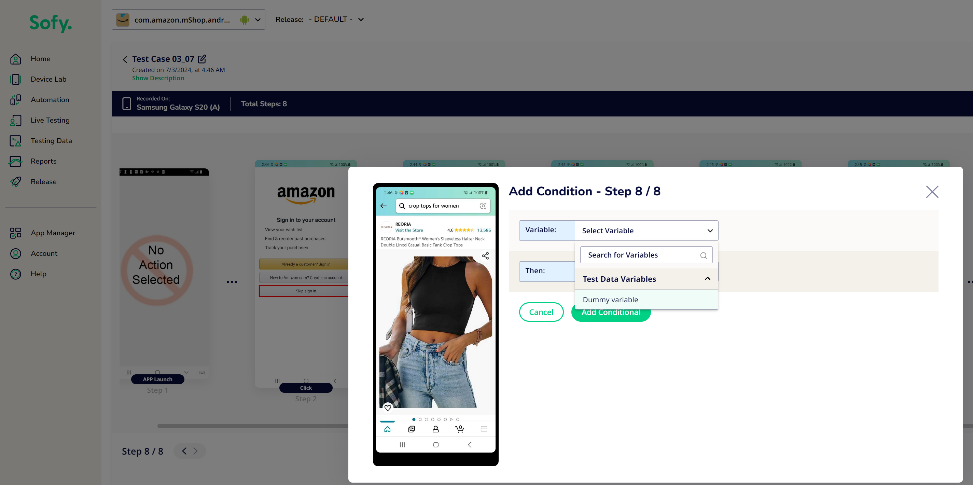The image size is (973, 485).
Task: Select Dummy variable option
Action: [x=610, y=300]
